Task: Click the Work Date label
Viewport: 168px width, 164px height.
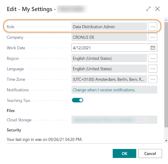Action: [x=16, y=48]
